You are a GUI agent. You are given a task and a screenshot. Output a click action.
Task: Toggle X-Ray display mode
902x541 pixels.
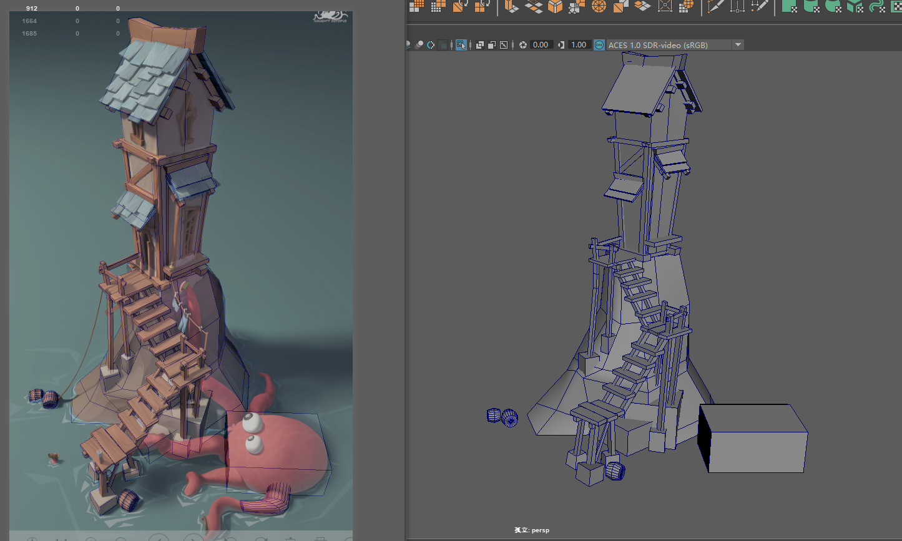[x=480, y=45]
